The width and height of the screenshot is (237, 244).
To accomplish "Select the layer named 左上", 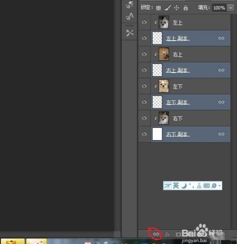I will pos(178,23).
